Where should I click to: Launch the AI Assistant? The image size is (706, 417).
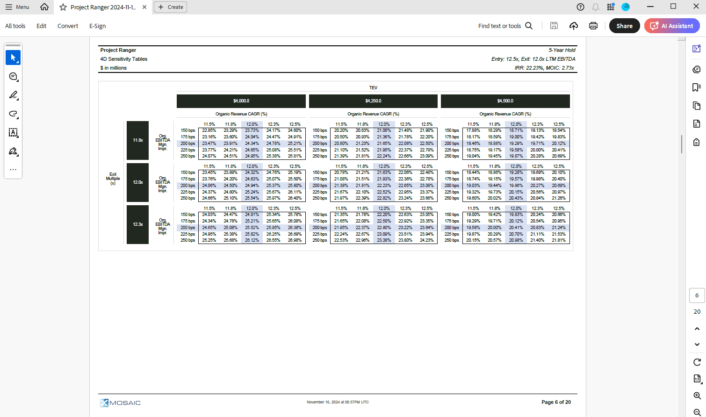click(x=672, y=26)
